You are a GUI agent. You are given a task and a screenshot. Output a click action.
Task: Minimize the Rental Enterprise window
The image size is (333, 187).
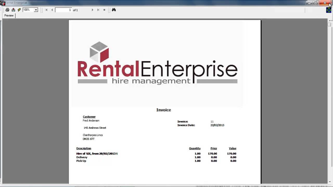[309, 3]
